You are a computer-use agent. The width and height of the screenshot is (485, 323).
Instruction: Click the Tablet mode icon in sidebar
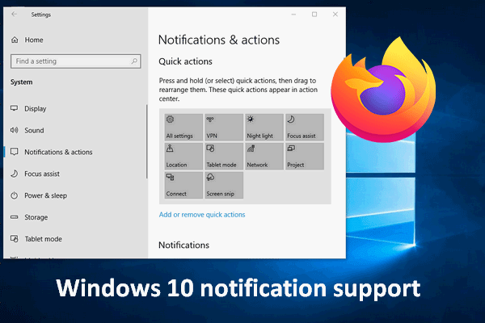[x=15, y=239]
